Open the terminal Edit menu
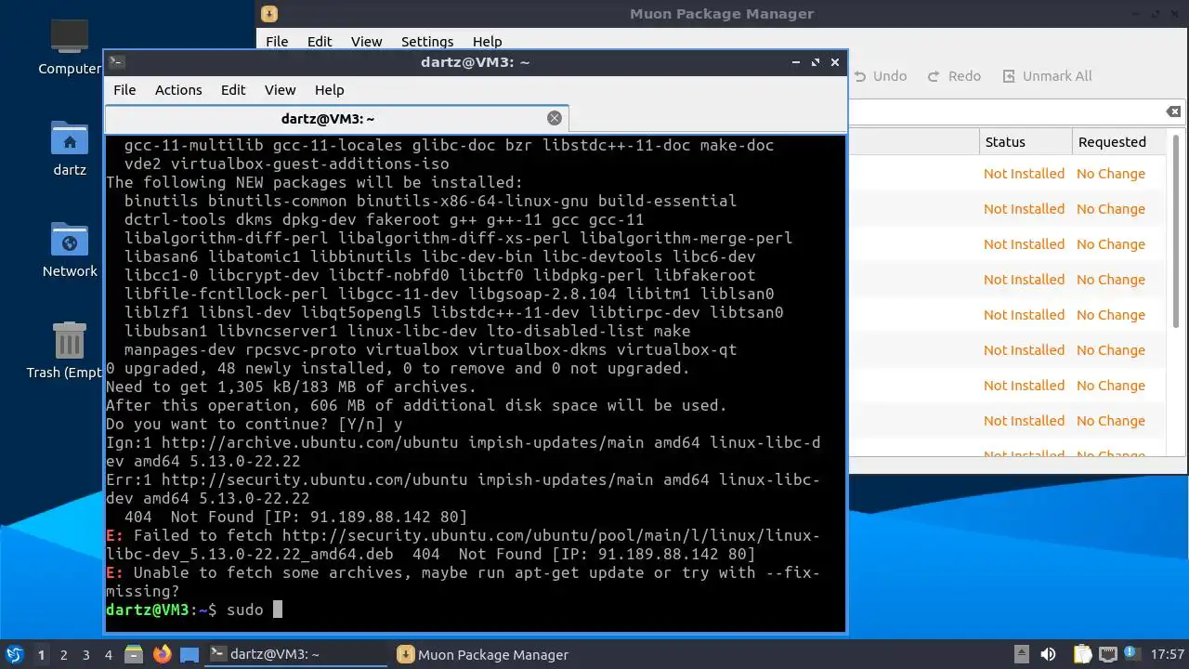The width and height of the screenshot is (1189, 669). coord(233,90)
